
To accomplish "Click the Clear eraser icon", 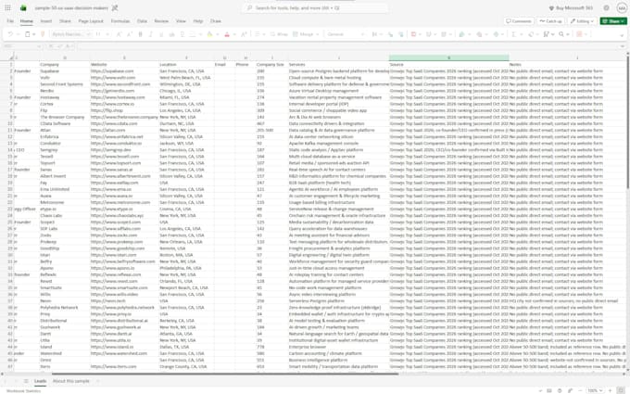I will pyautogui.click(x=531, y=34).
